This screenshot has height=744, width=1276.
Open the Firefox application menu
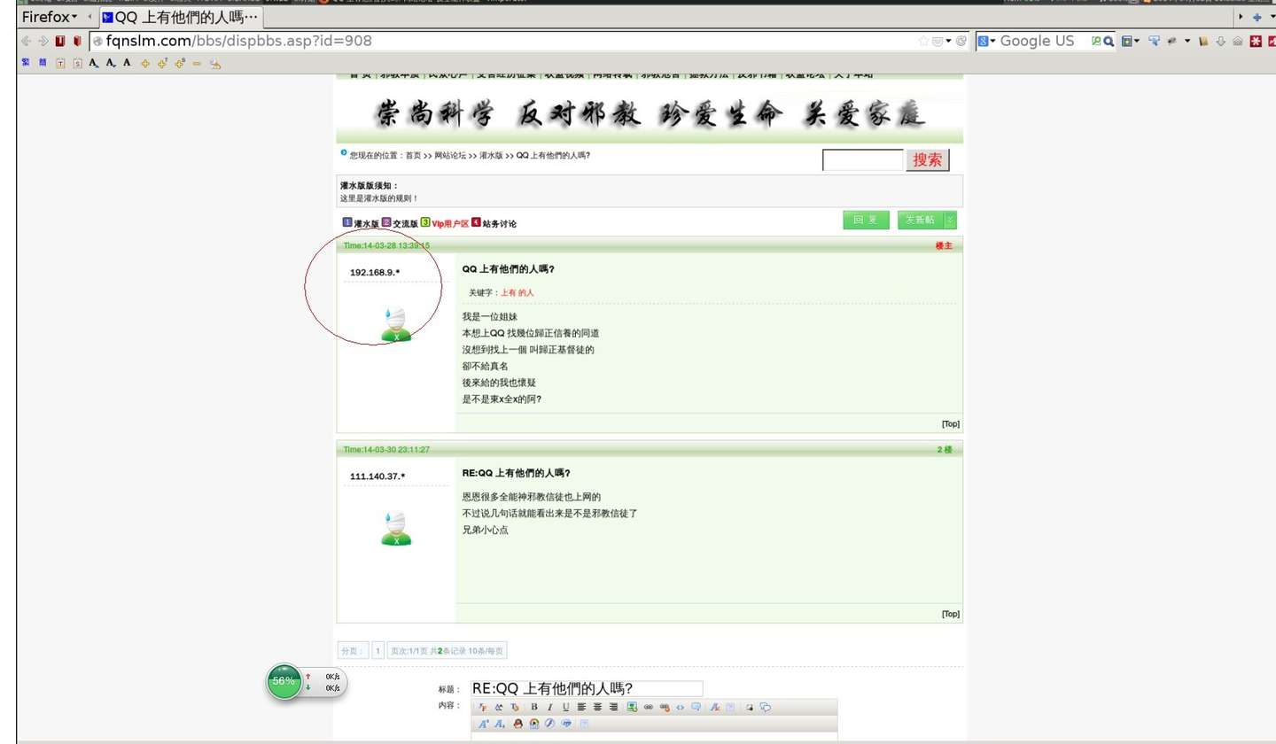pos(50,17)
